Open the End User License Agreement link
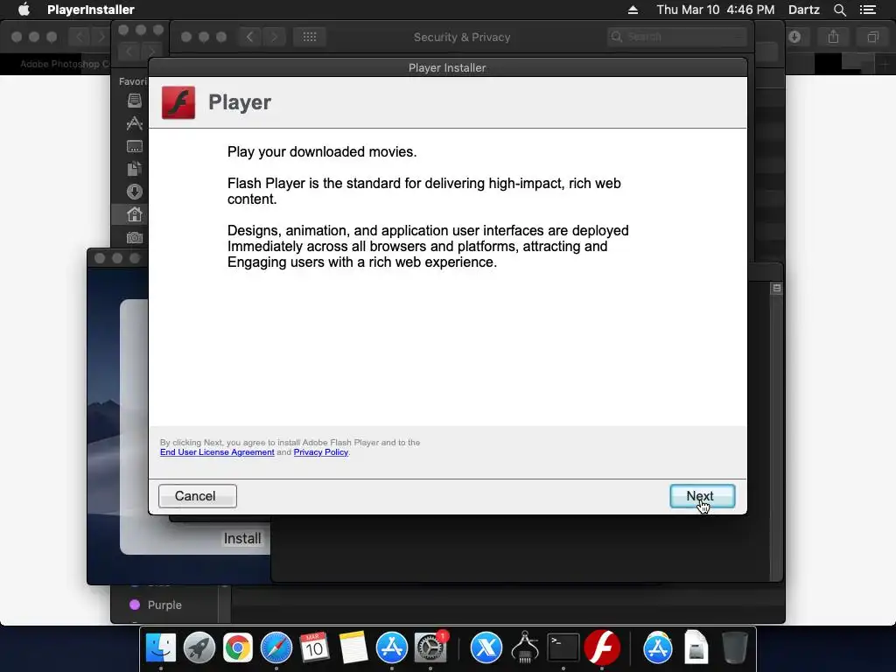This screenshot has width=896, height=672. (x=217, y=452)
